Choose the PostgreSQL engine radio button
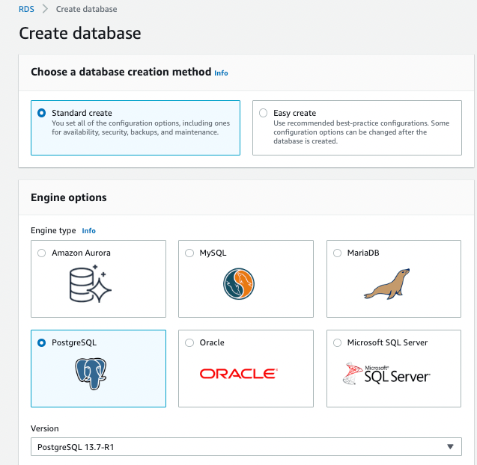The width and height of the screenshot is (477, 465). (x=42, y=342)
